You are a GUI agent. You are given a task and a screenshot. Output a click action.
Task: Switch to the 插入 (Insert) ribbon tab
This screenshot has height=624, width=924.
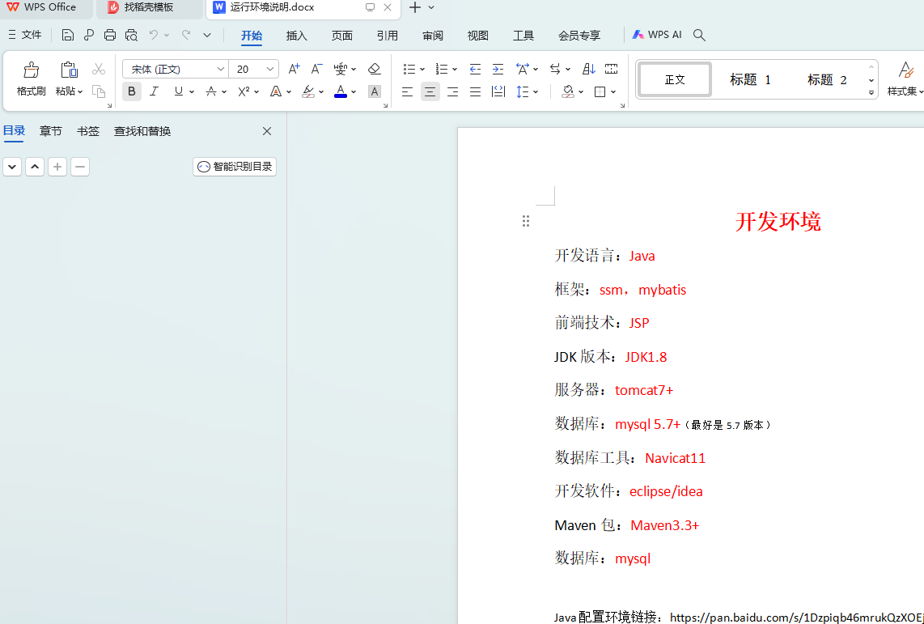pyautogui.click(x=297, y=36)
